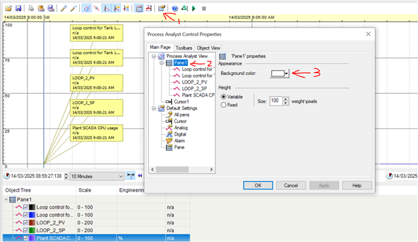Select Variable height radio button
The width and height of the screenshot is (418, 242).
point(223,97)
